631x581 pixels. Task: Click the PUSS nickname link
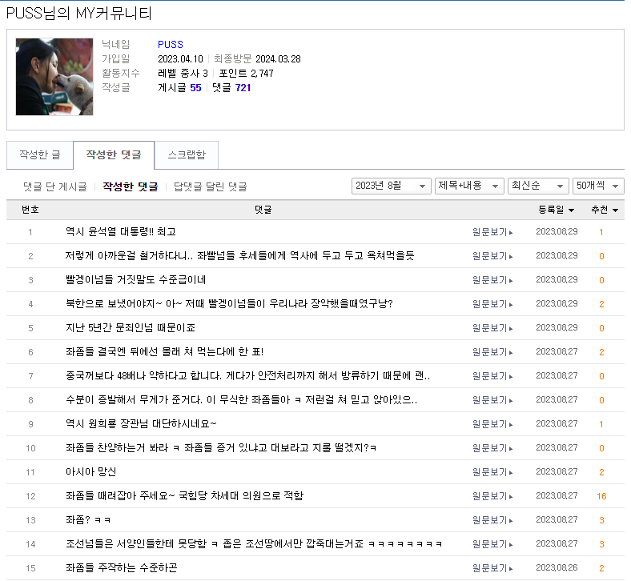[171, 45]
